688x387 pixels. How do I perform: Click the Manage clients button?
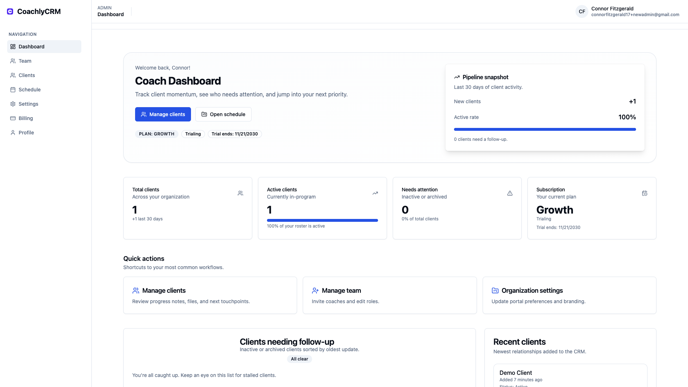[x=163, y=114]
